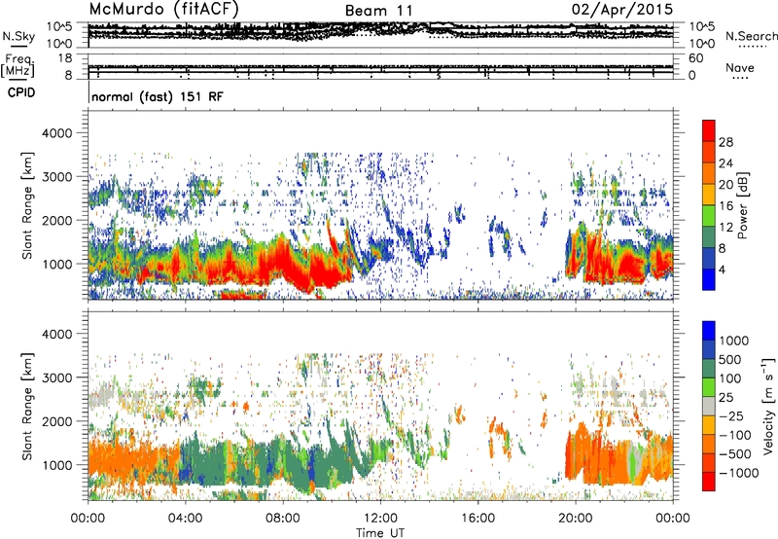
Task: Click the 'Power [dB]' colorbar label
Action: [x=742, y=205]
